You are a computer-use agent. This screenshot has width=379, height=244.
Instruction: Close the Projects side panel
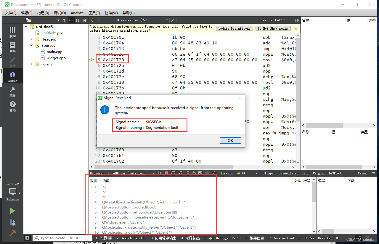point(85,20)
